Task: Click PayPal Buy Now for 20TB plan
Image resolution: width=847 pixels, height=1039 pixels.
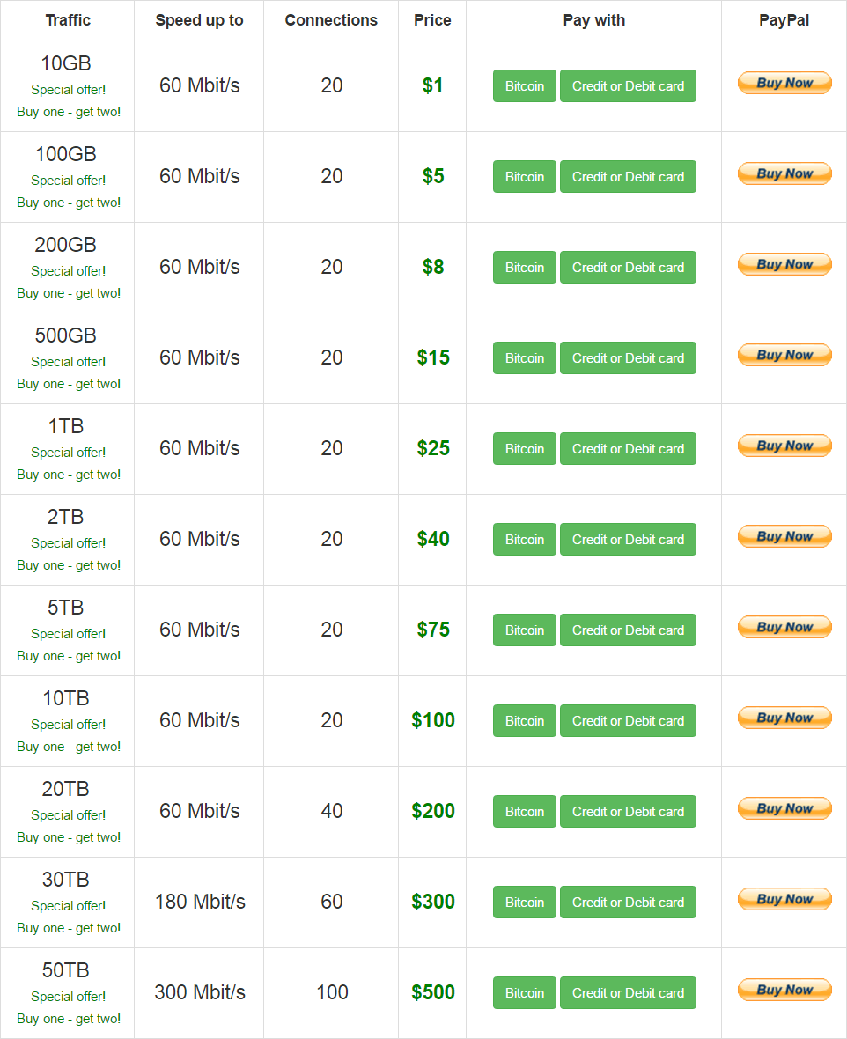Action: pyautogui.click(x=784, y=809)
